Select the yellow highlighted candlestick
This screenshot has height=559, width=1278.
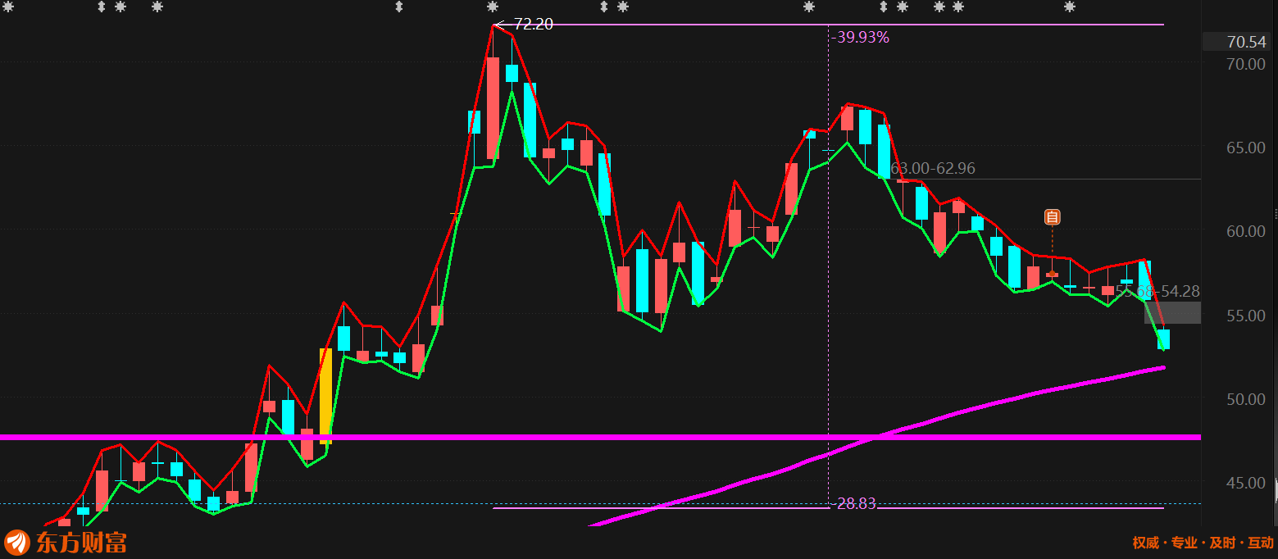click(x=325, y=396)
